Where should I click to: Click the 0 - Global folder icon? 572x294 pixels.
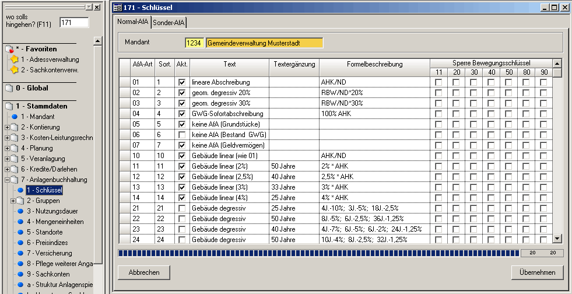click(x=10, y=88)
